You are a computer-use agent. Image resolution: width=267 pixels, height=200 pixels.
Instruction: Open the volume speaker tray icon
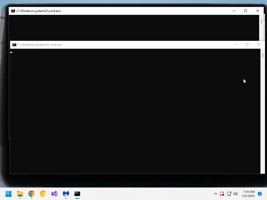coord(235,194)
